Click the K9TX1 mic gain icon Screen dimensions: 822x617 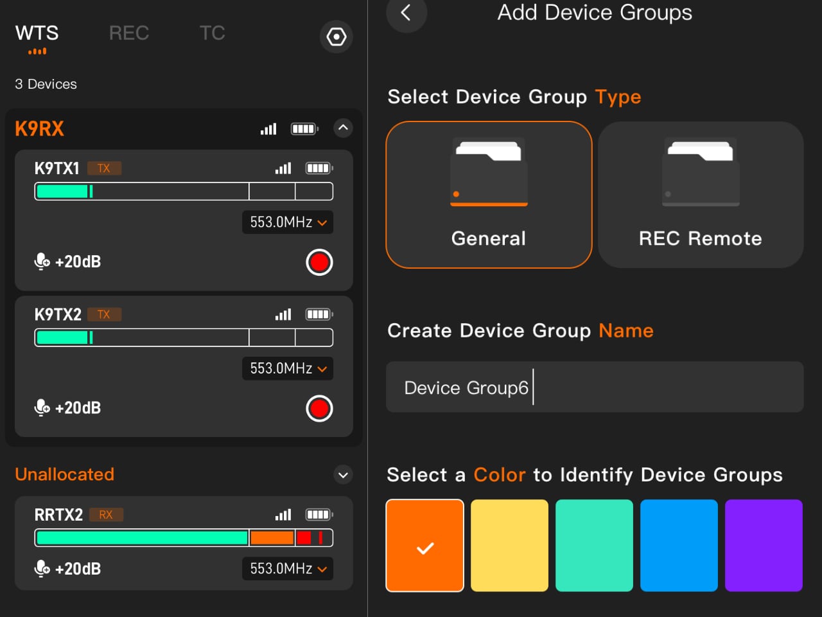42,262
